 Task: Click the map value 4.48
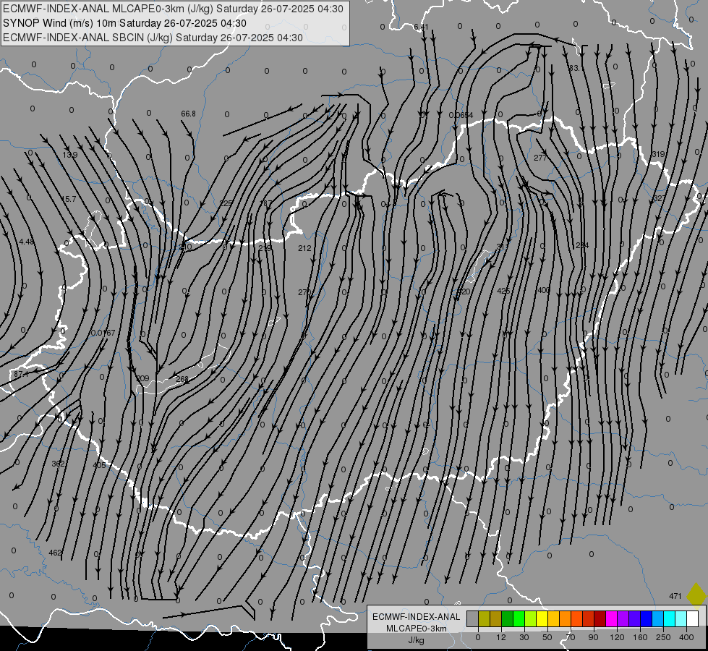[x=26, y=242]
